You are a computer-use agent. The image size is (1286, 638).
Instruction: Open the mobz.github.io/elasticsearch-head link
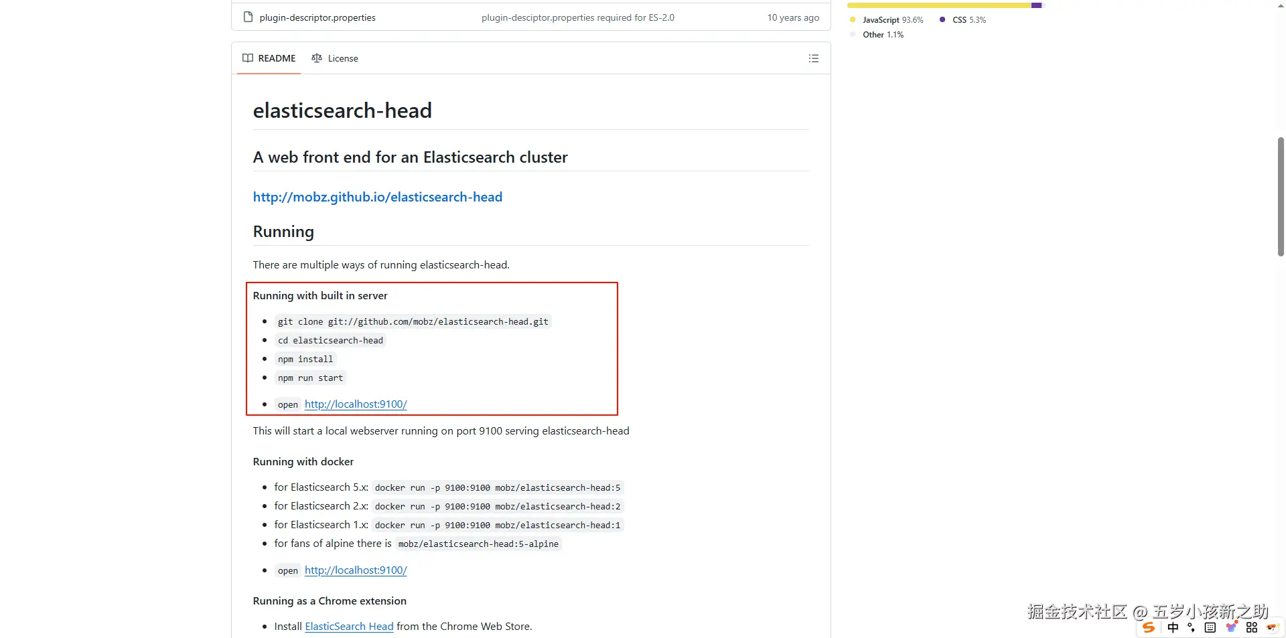pos(377,197)
